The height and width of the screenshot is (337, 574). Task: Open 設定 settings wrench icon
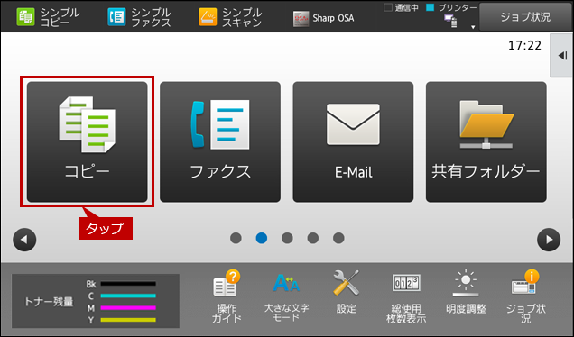point(347,293)
